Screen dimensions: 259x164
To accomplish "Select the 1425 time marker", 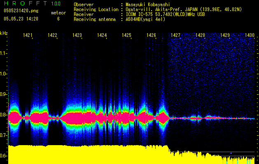I will pos(126,35).
